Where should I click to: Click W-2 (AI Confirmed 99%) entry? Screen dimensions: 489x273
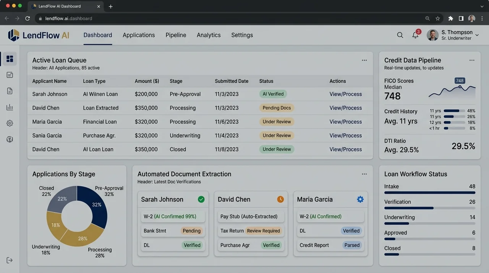pos(173,216)
